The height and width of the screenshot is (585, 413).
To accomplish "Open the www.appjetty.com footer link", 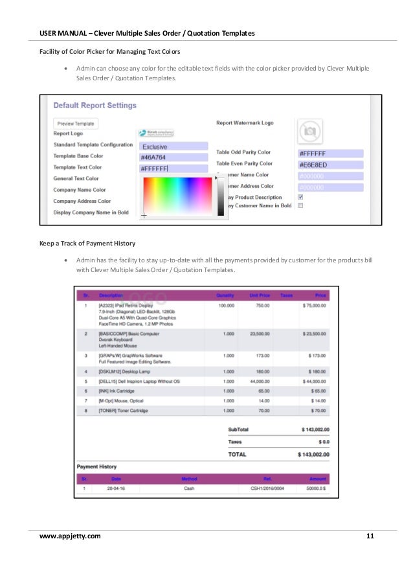I will click(70, 536).
